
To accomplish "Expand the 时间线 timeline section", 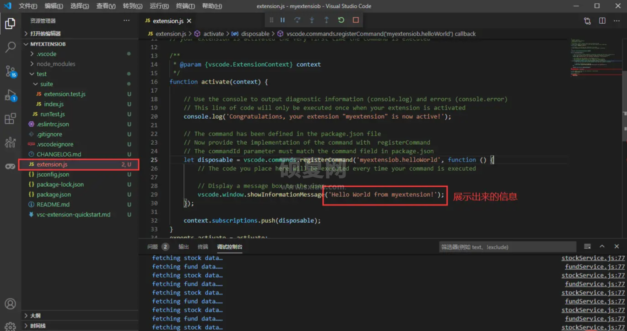I will click(x=80, y=326).
